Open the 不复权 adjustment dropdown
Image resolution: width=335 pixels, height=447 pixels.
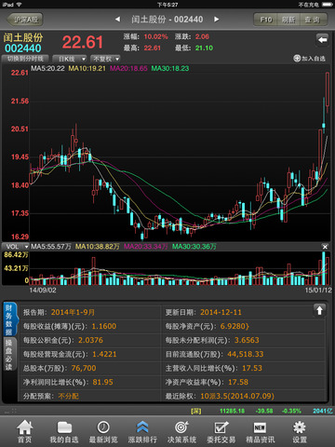coord(105,59)
